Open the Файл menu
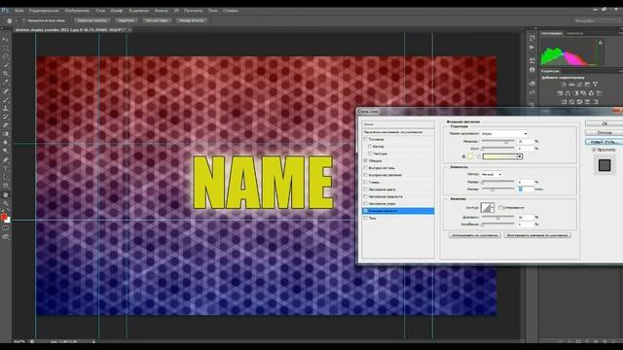This screenshot has width=623, height=350. pos(18,11)
